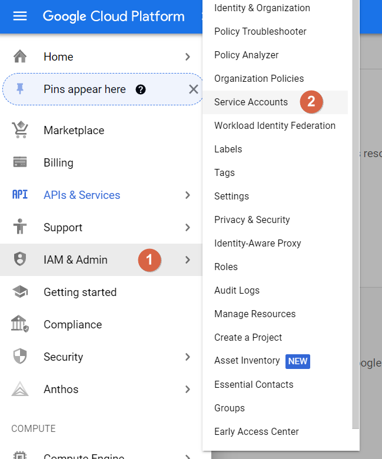Screen dimensions: 382x459
Task: Click the Marketplace cart icon
Action: click(x=20, y=130)
